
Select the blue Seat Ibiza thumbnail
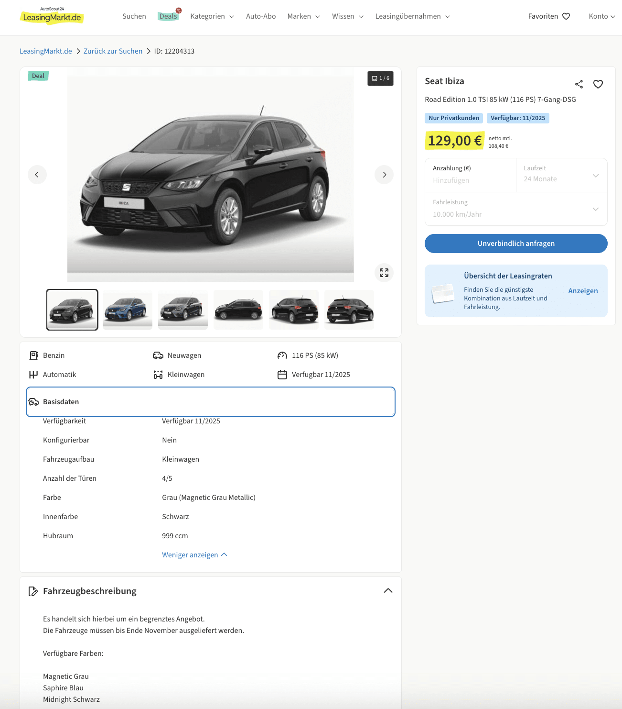(128, 310)
